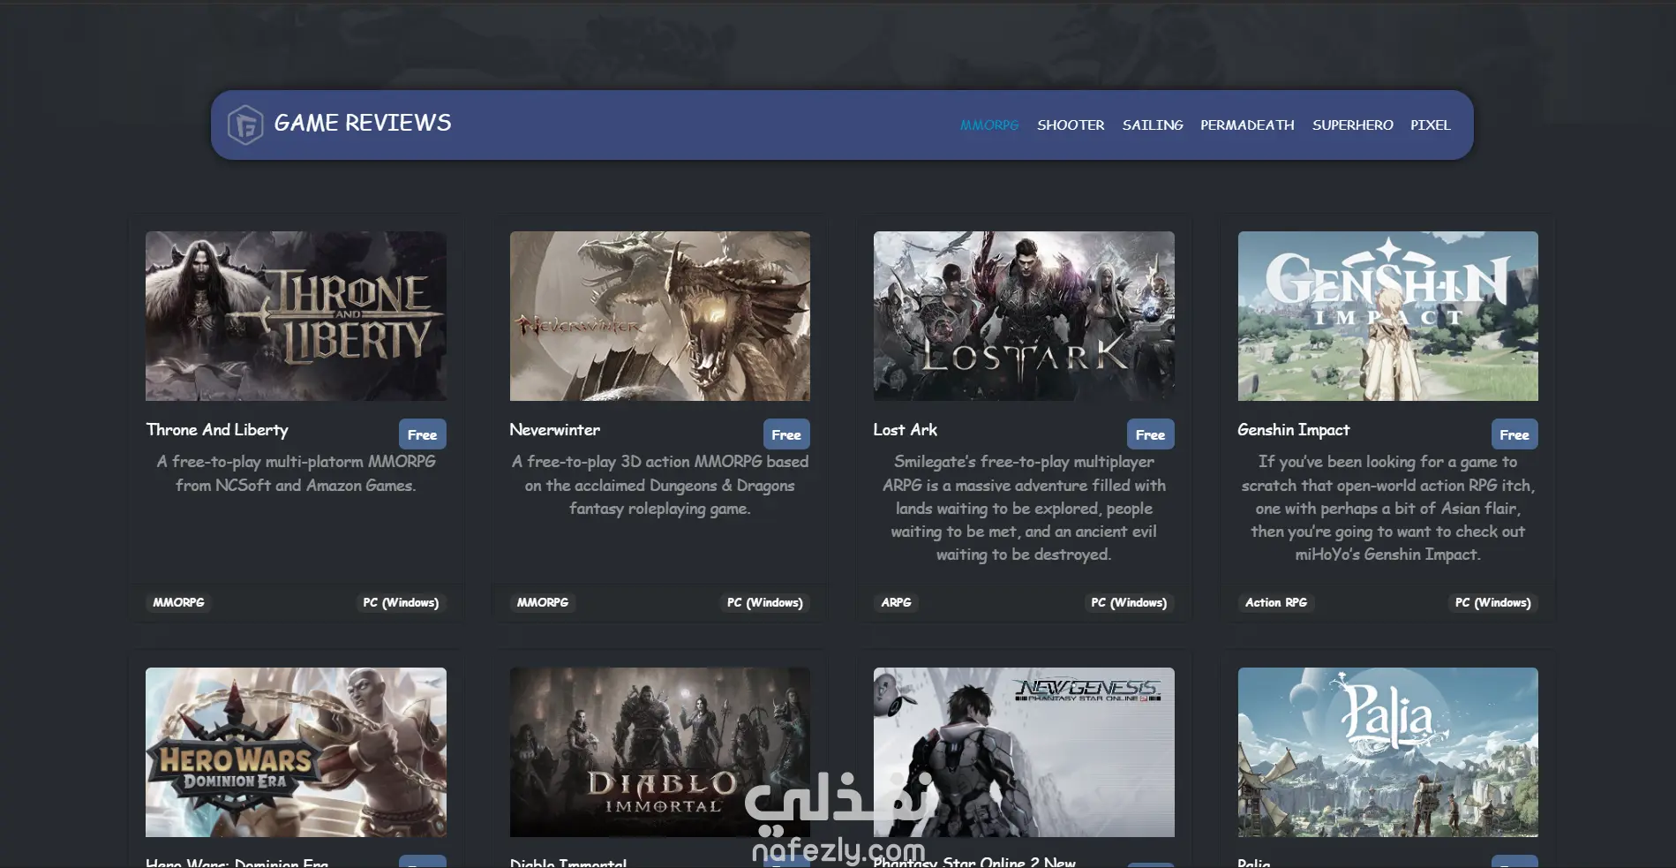This screenshot has width=1676, height=868.
Task: Switch to the SHOOTER category
Action: pyautogui.click(x=1071, y=125)
